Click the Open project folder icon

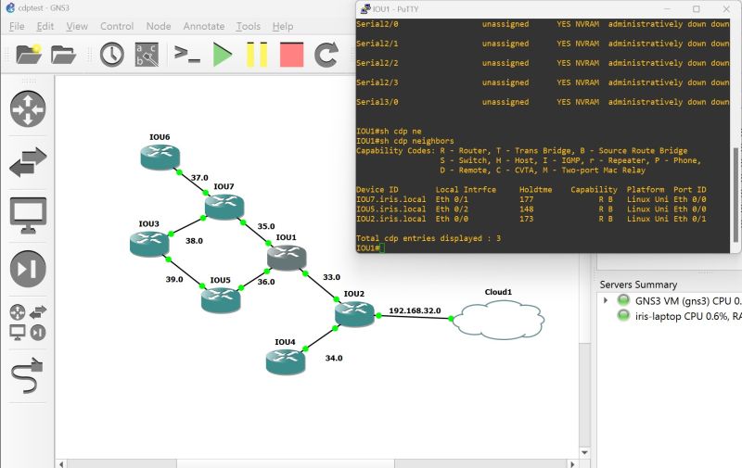click(x=63, y=55)
